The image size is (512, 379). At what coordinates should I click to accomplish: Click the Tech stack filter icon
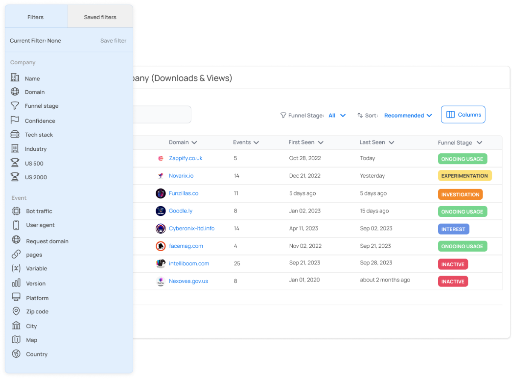[15, 135]
